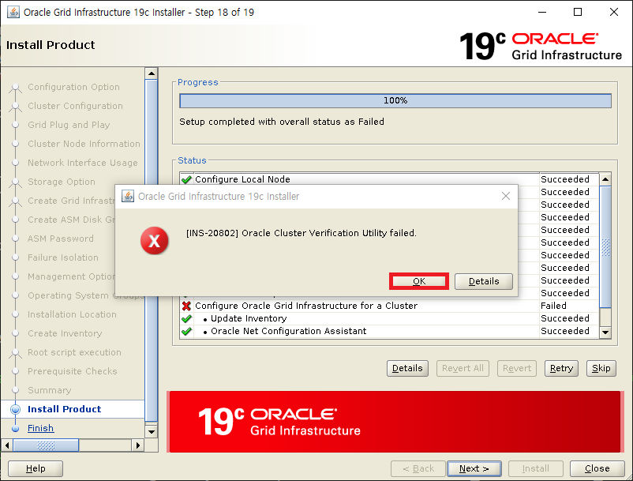Select the Install Product step
The image size is (633, 481).
point(64,409)
